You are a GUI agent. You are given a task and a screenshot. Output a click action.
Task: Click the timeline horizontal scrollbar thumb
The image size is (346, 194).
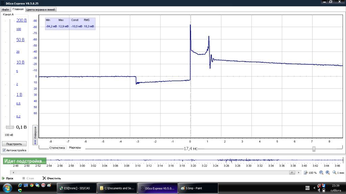(292, 173)
